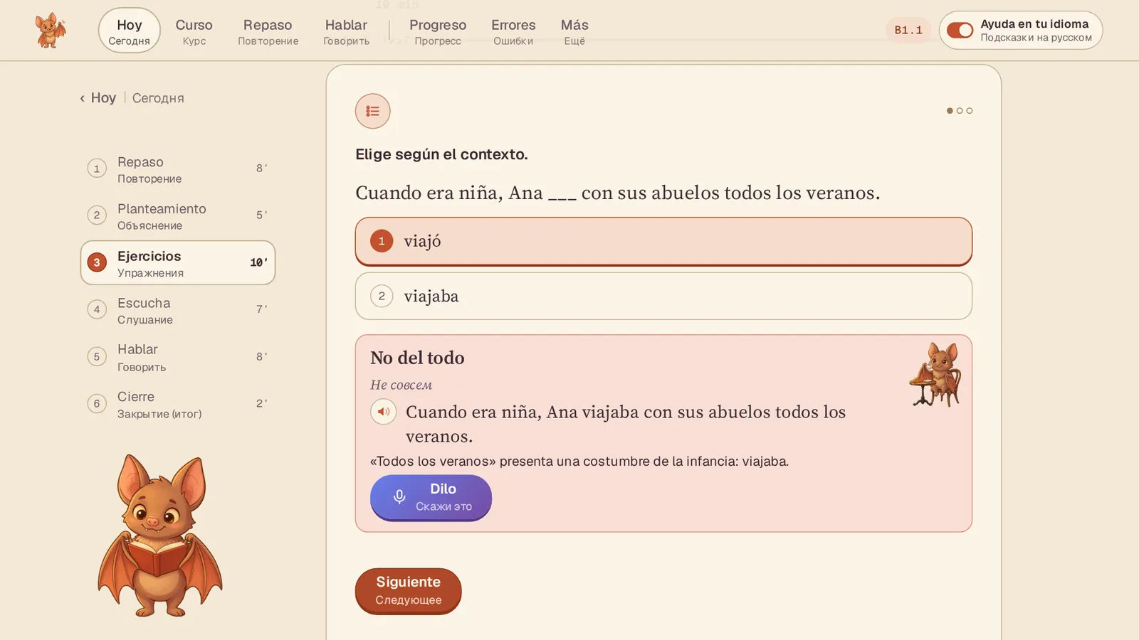The image size is (1139, 640).
Task: Click the step 5 circle for Hablar
Action: pyautogui.click(x=97, y=356)
